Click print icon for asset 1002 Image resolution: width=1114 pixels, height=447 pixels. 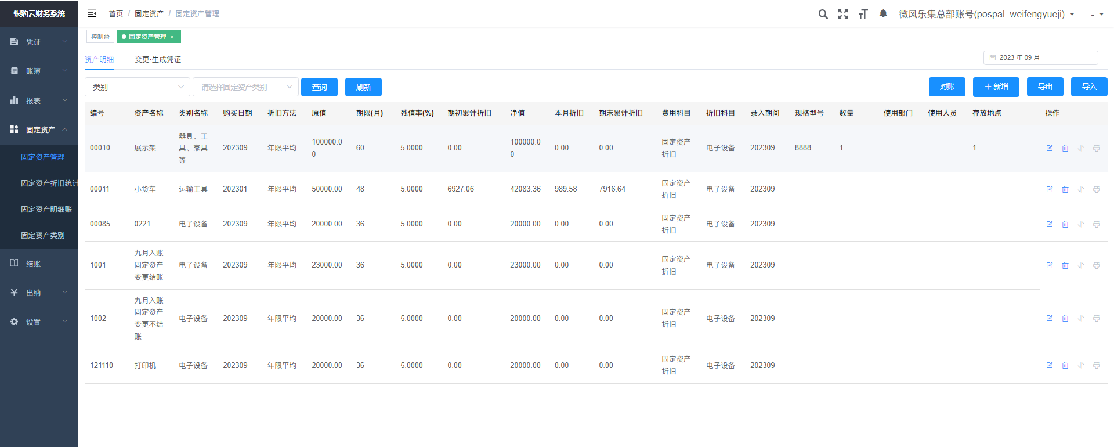tap(1097, 318)
